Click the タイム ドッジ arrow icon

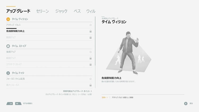(x=8, y=73)
